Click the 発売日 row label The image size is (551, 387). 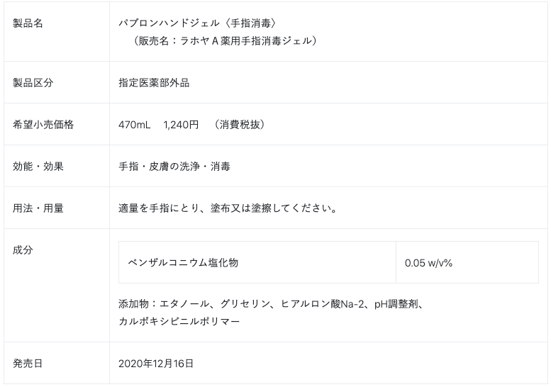tap(28, 363)
